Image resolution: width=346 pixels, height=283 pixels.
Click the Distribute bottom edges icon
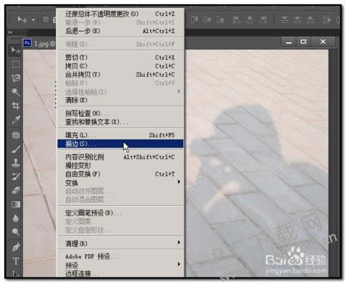coord(310,19)
